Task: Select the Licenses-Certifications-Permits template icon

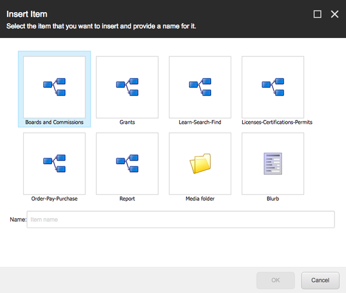Action: [x=273, y=87]
